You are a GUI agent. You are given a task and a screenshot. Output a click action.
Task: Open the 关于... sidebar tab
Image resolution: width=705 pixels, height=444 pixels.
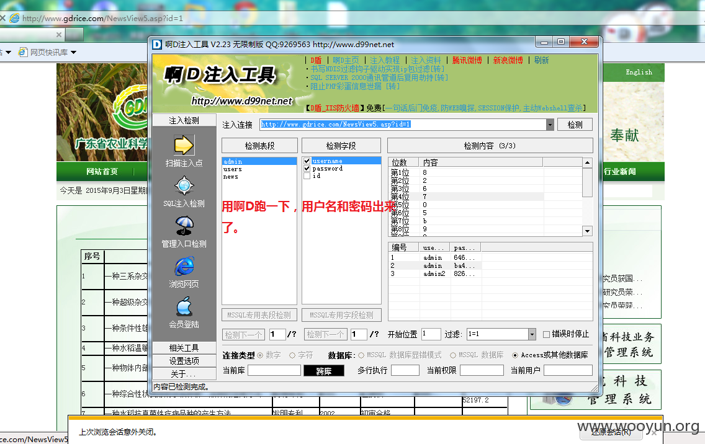(184, 374)
